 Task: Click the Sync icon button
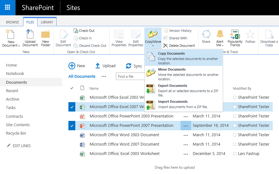128,66
